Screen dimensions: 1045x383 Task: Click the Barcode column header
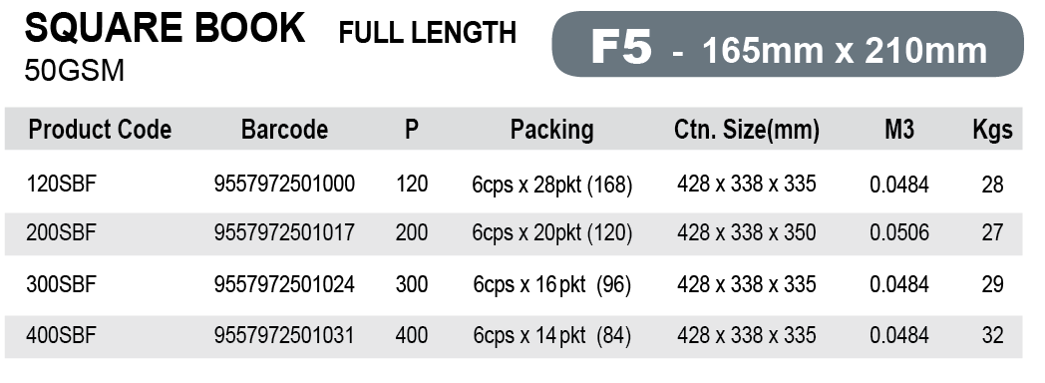click(284, 130)
